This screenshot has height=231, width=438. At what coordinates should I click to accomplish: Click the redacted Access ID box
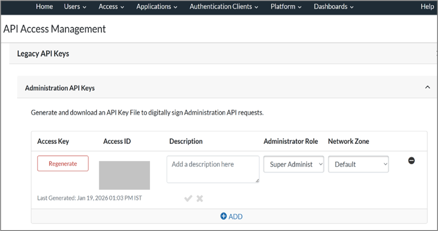[124, 175]
